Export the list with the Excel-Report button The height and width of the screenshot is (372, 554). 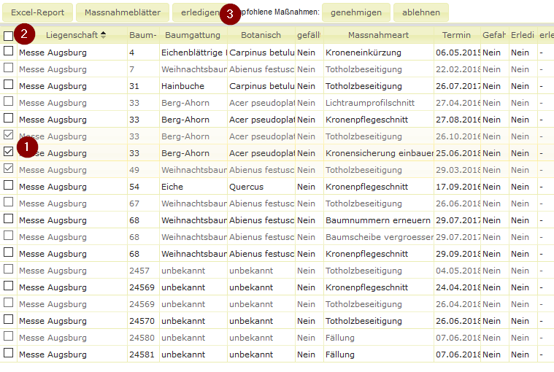point(37,12)
